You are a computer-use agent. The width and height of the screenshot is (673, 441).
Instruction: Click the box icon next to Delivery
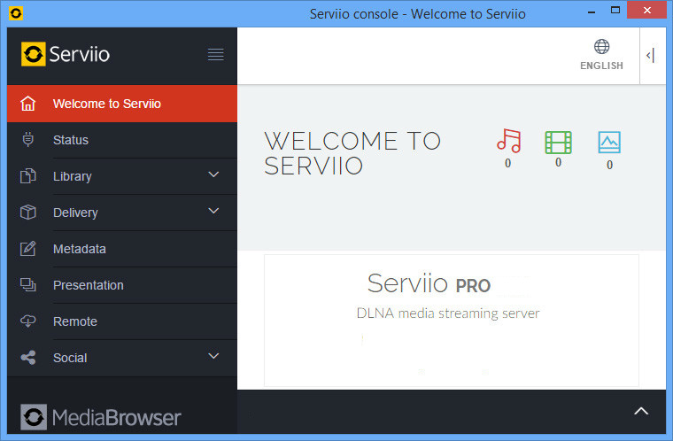(x=28, y=213)
